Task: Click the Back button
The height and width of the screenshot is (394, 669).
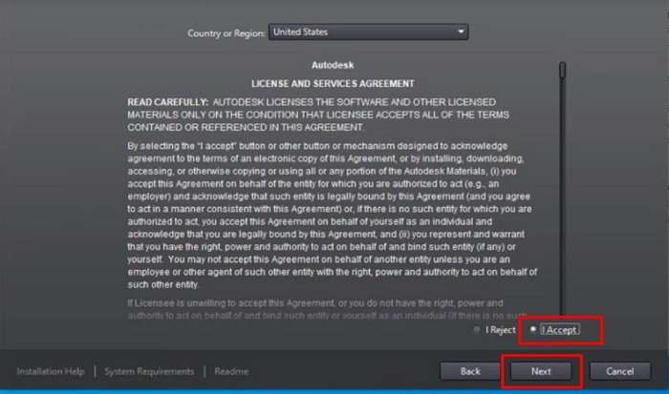Action: (470, 371)
